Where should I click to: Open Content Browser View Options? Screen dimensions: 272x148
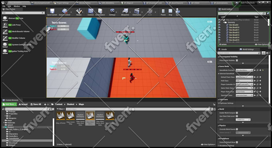coord(208,144)
